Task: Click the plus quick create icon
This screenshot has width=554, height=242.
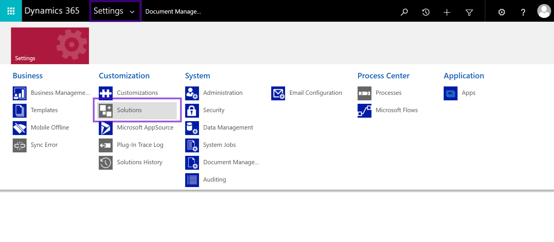Action: coord(447,12)
